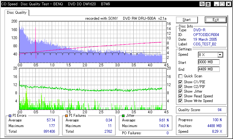Click the orange PI Failures legend square
This screenshot has height=139, width=233.
[x=66, y=116]
